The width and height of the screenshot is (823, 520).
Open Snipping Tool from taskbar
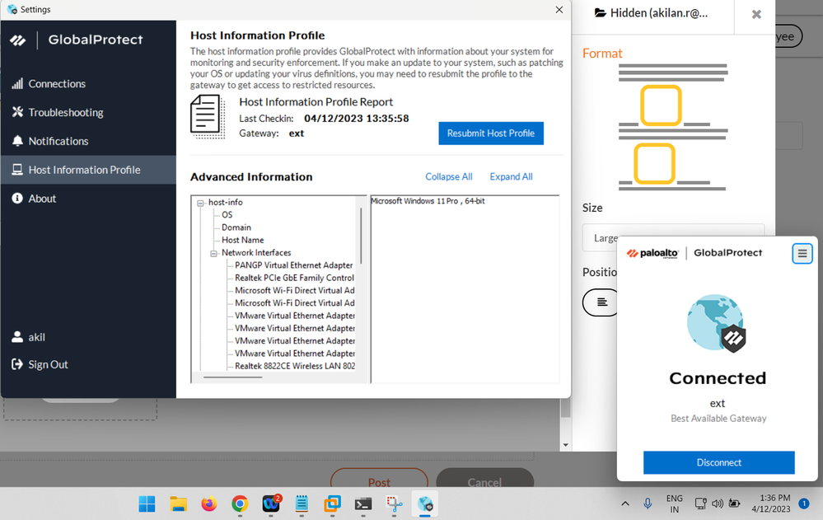pos(394,504)
